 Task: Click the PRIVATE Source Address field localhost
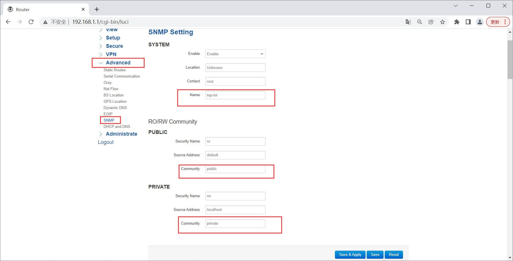235,210
